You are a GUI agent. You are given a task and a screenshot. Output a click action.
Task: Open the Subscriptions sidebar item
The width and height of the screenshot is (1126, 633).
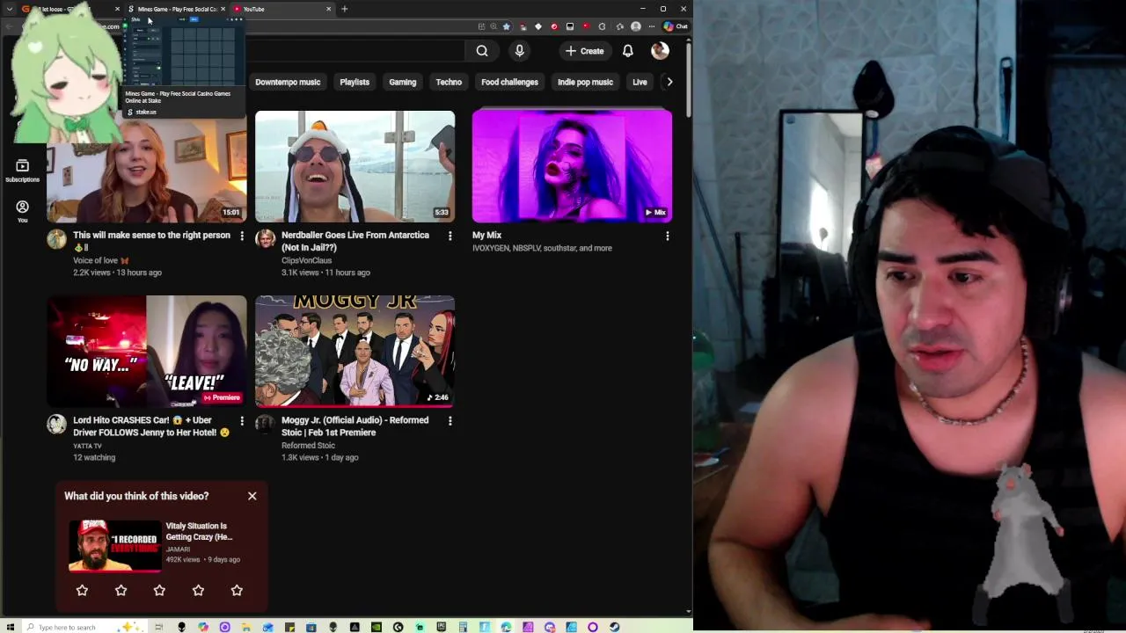pyautogui.click(x=22, y=171)
